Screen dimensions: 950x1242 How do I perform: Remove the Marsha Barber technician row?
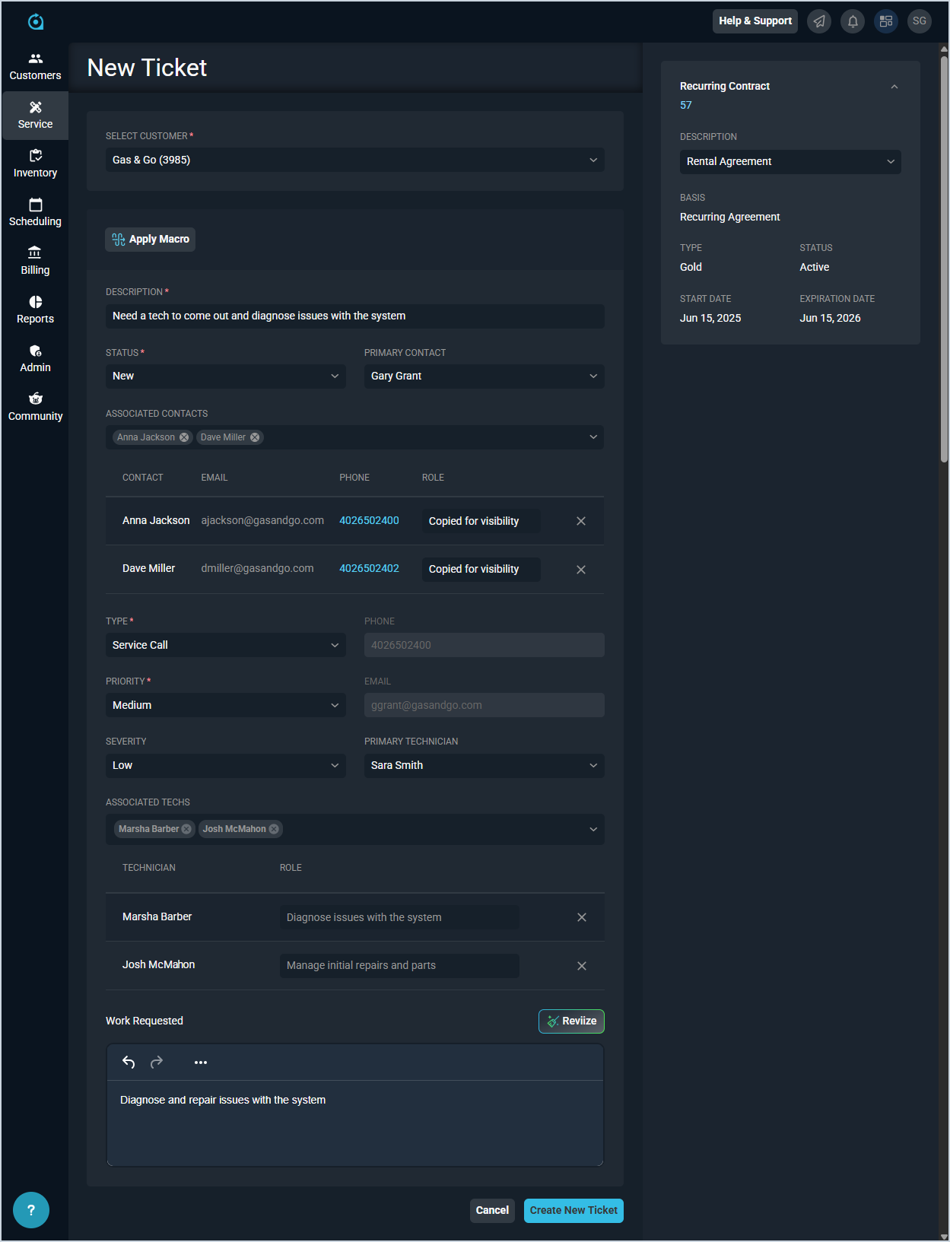pos(582,917)
